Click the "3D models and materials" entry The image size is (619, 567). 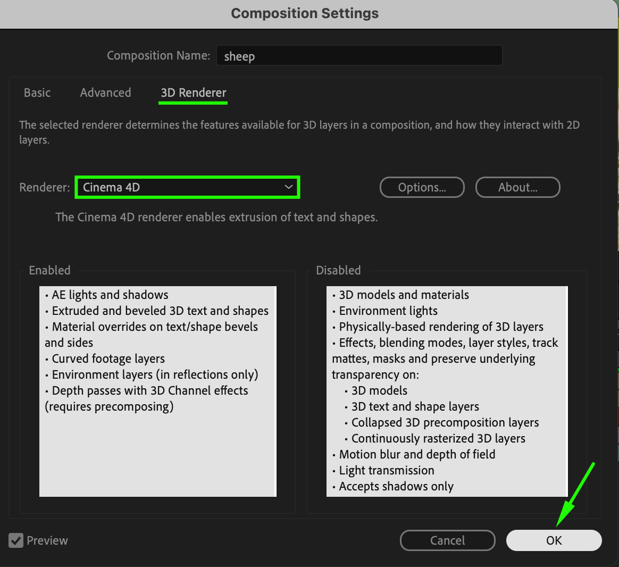click(x=404, y=295)
